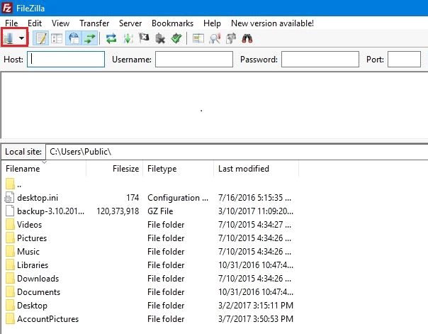The image size is (428, 334).
Task: Reconnect to the last server
Action: [x=176, y=38]
